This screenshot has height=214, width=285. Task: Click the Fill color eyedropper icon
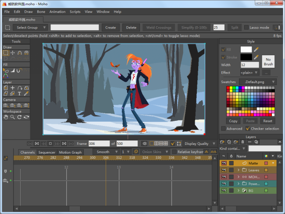pyautogui.click(x=256, y=49)
